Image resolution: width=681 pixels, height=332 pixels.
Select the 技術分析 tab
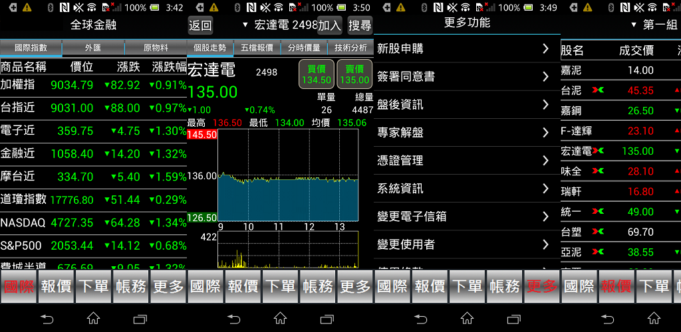click(x=351, y=48)
